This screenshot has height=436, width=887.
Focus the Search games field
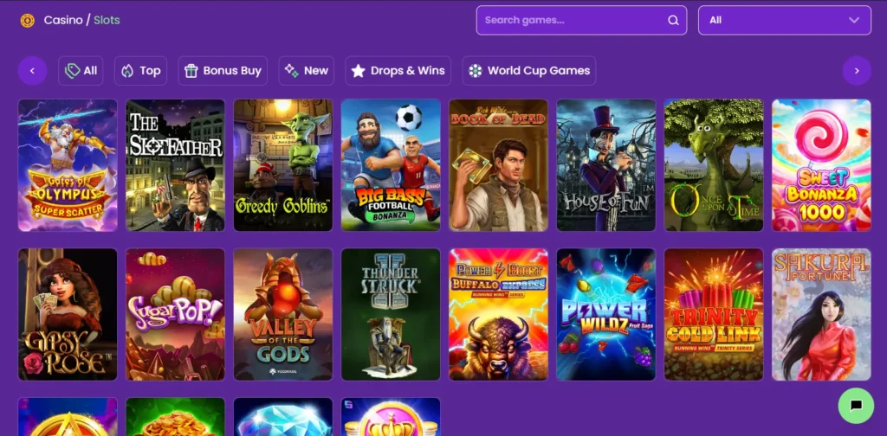(581, 21)
